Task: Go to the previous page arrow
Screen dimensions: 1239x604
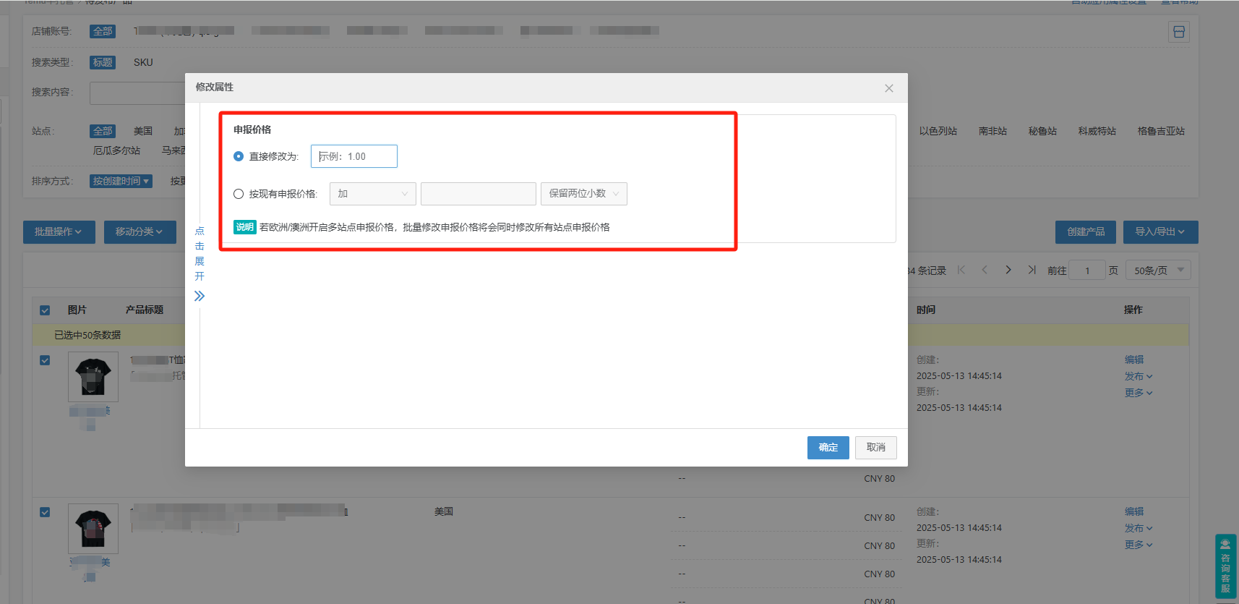Action: click(x=985, y=270)
